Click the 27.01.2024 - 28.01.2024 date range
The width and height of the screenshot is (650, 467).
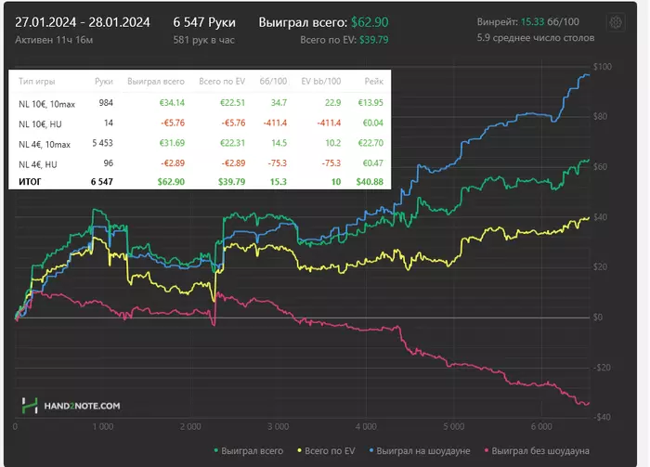click(x=83, y=22)
